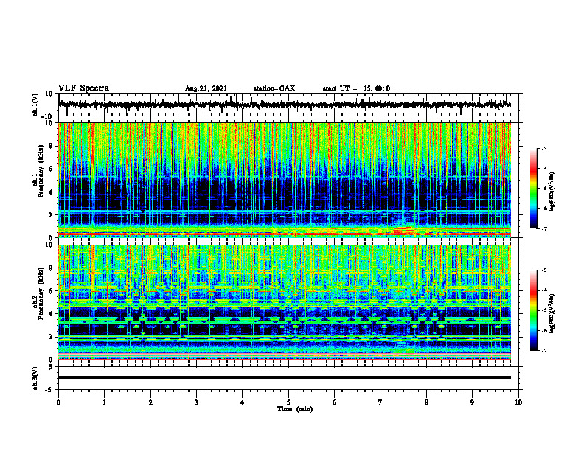The image size is (584, 451).
Task: Click the "ch.1(V)" waveform axis label
Action: click(35, 105)
